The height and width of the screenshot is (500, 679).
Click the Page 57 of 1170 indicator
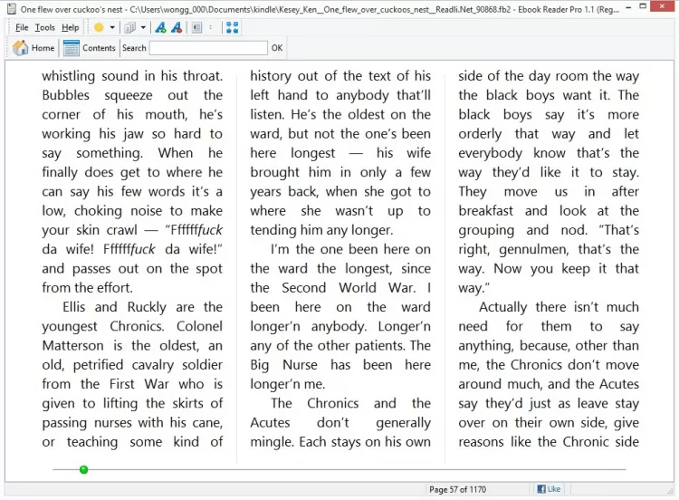457,489
